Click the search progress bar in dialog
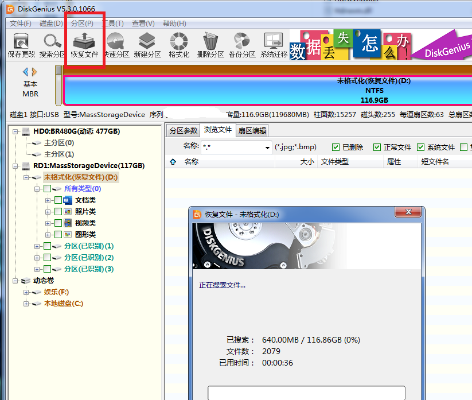 point(306,393)
